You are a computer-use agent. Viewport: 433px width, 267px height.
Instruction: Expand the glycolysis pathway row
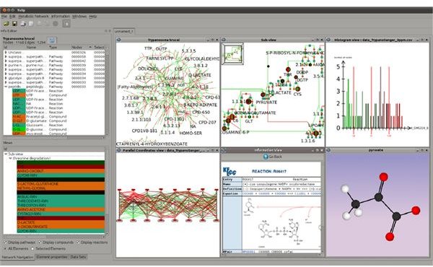click(6, 78)
